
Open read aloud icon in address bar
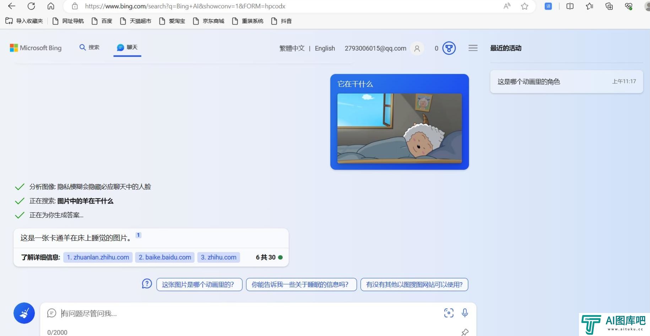tap(507, 6)
